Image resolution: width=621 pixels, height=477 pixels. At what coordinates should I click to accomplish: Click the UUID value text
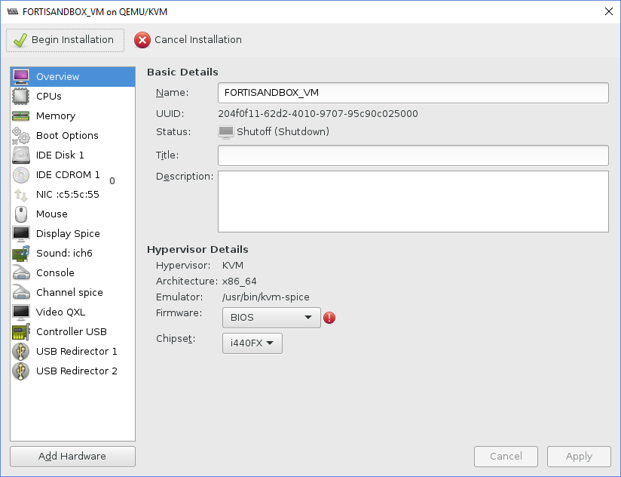pyautogui.click(x=317, y=114)
